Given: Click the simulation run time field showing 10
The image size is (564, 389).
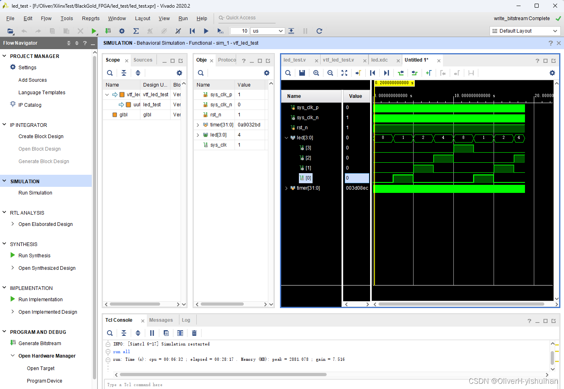Looking at the screenshot, I should pyautogui.click(x=240, y=31).
